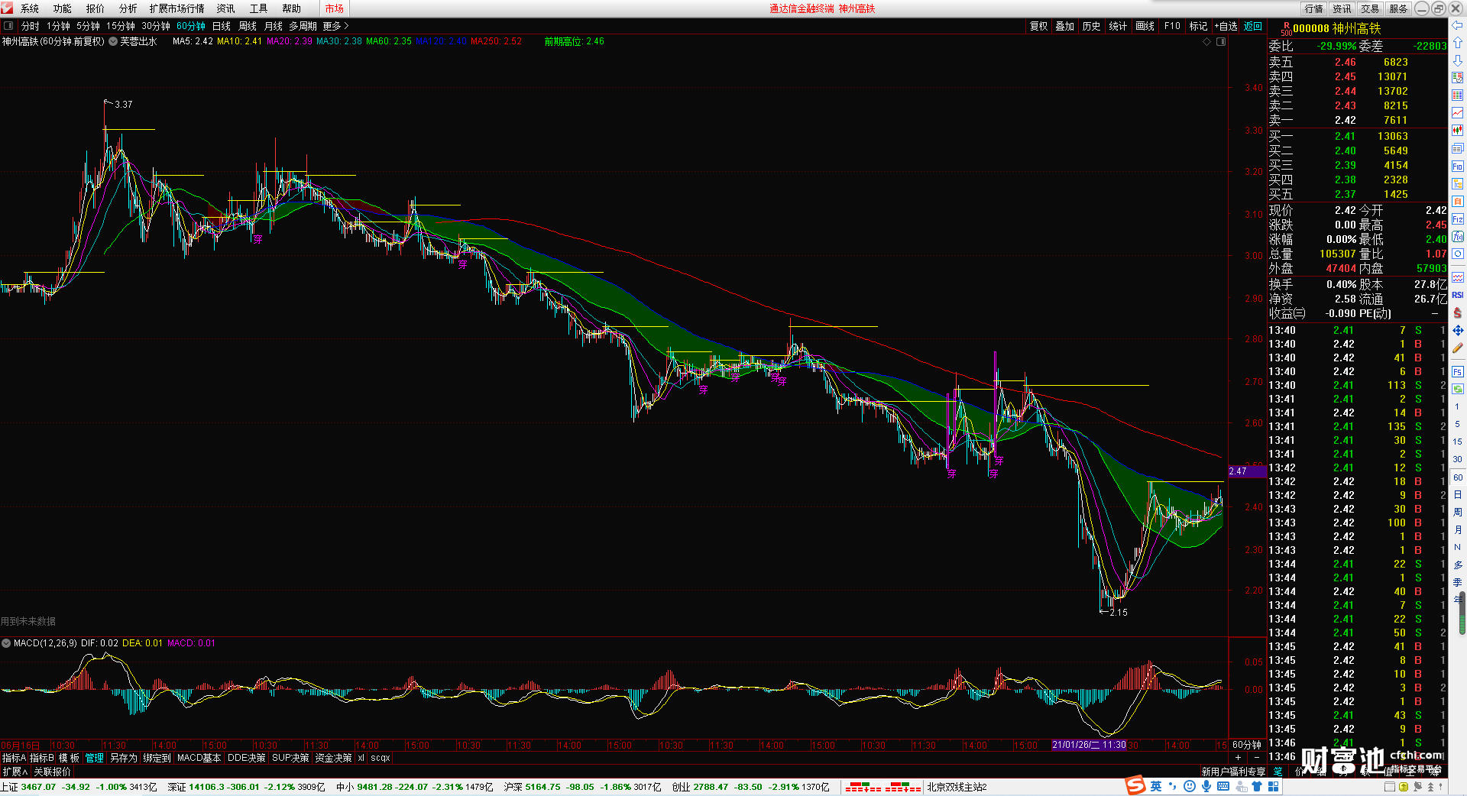The height and width of the screenshot is (796, 1467).
Task: Toggle the MACD indicator circle marker
Action: click(x=6, y=643)
